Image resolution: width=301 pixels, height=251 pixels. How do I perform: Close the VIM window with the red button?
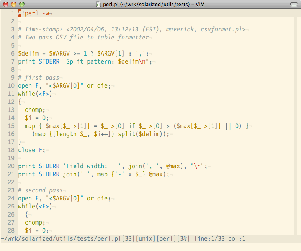pyautogui.click(x=6, y=4)
